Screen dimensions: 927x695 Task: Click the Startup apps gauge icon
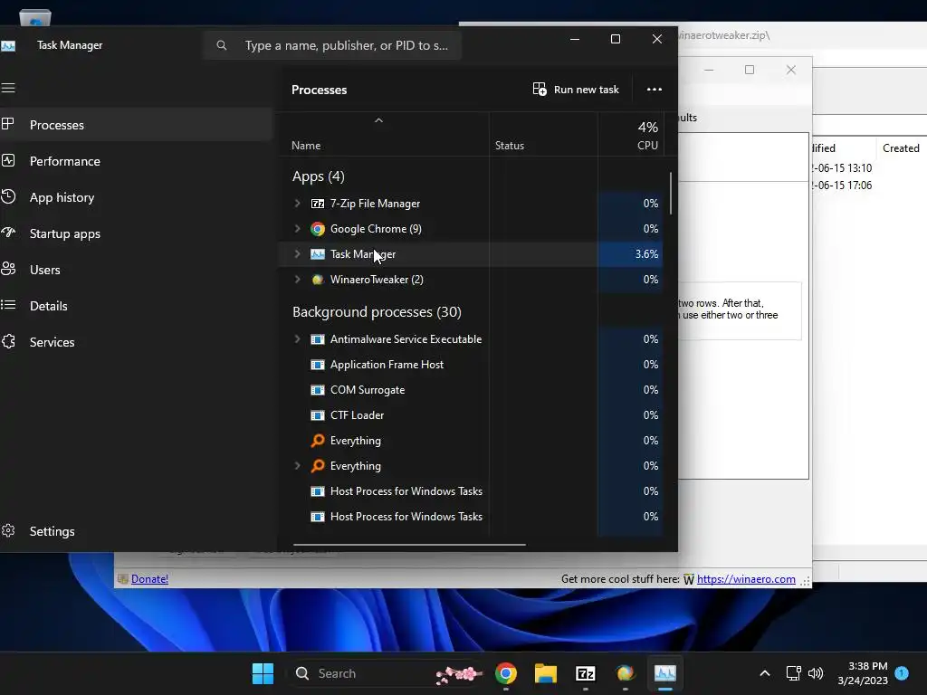click(x=7, y=233)
